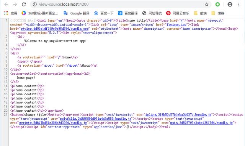Open the inline.318b50c57b4eba3d437b.bundle.js link
Viewport: 245px width, 146px height.
(178, 115)
